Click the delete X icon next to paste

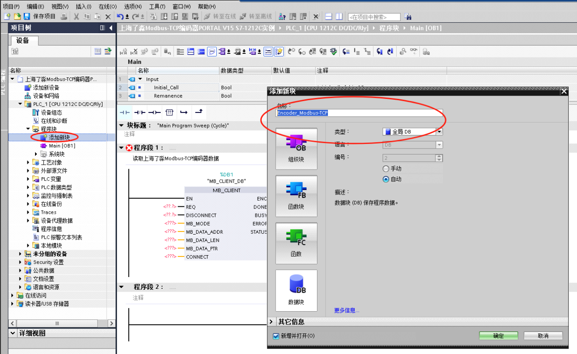108,16
